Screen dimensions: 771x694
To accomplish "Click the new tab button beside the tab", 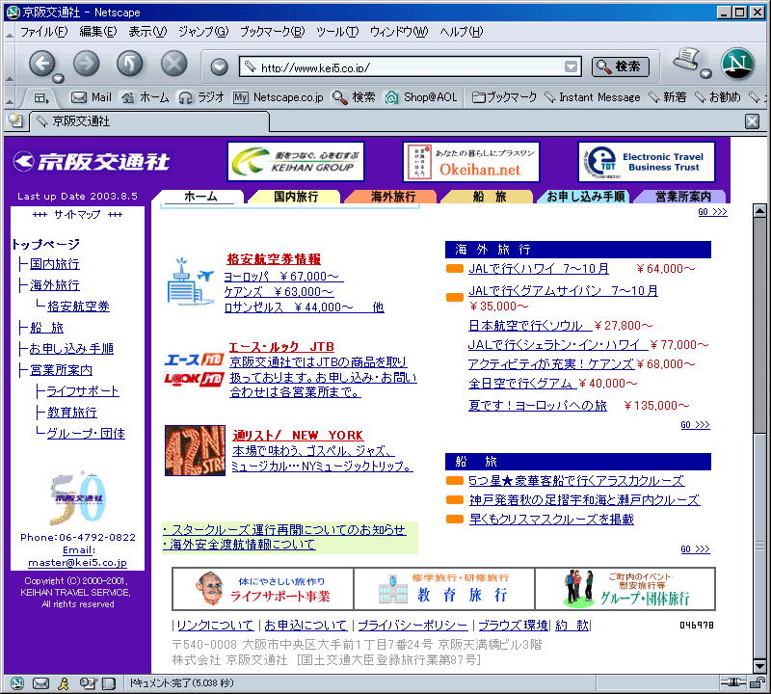I will pyautogui.click(x=15, y=120).
